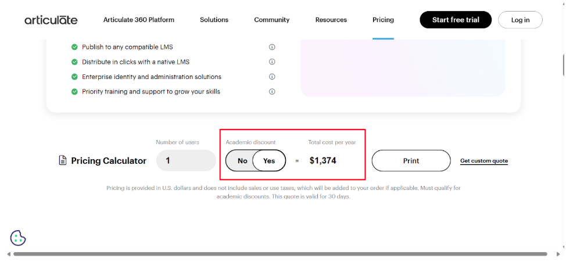Open the Community menu
The height and width of the screenshot is (262, 566).
click(x=272, y=20)
